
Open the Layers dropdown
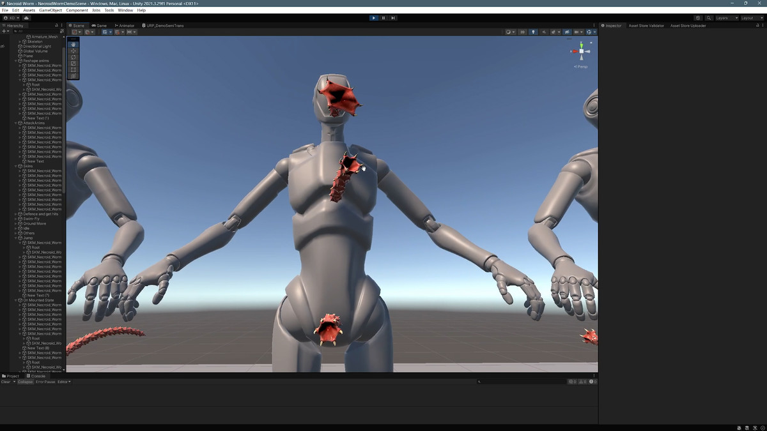(x=726, y=18)
